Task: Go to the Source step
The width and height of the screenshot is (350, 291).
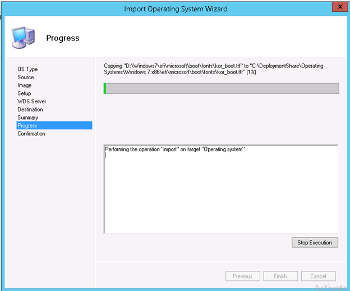Action: pyautogui.click(x=26, y=78)
